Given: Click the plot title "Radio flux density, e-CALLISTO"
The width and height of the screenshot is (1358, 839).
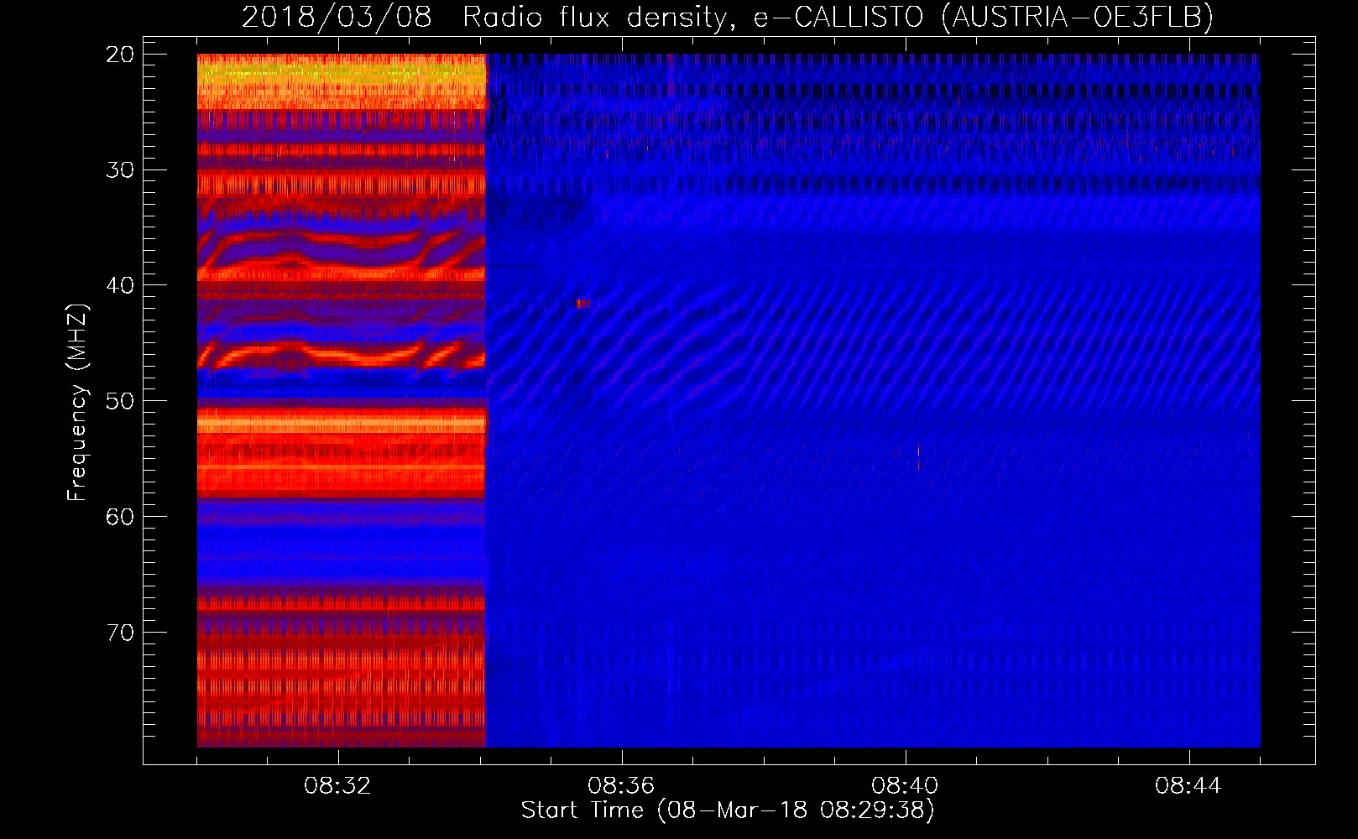Looking at the screenshot, I should coord(692,17).
